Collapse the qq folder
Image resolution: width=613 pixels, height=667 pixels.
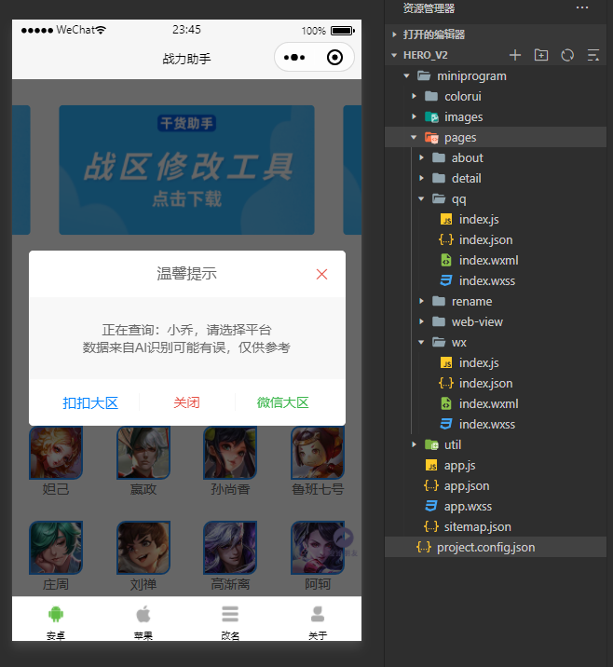(496, 199)
